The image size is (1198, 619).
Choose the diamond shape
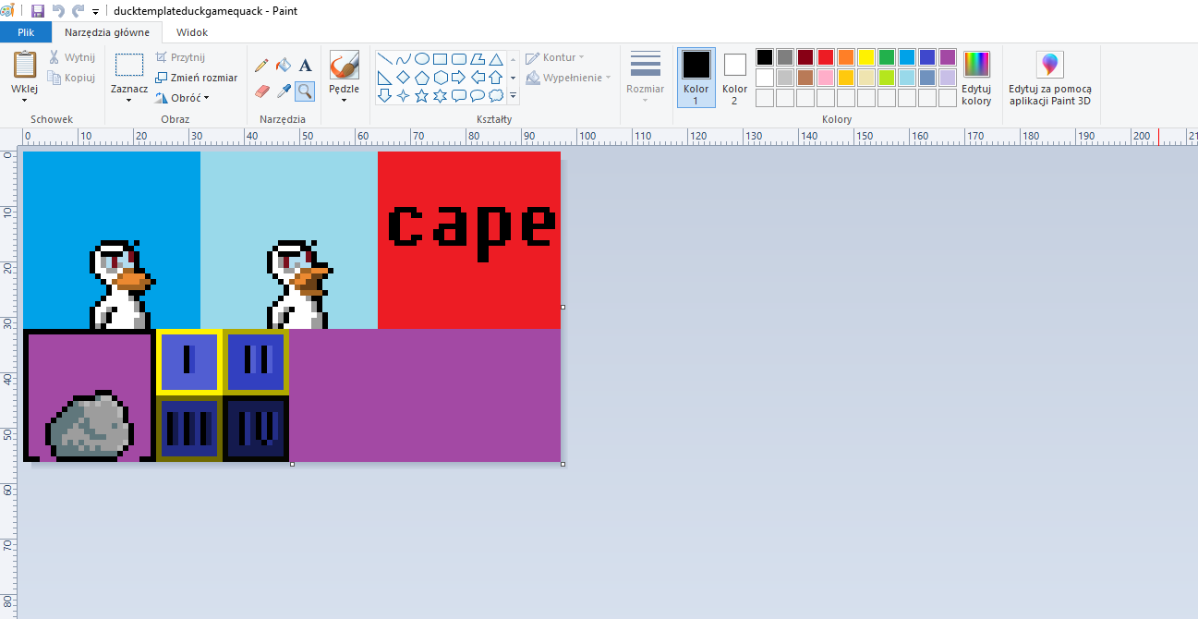(x=404, y=78)
